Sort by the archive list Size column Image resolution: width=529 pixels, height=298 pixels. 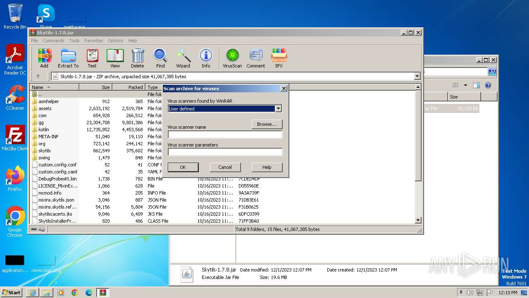pyautogui.click(x=96, y=87)
